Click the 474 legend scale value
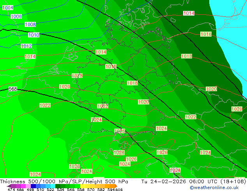This screenshot has height=191, width=247. [11, 189]
